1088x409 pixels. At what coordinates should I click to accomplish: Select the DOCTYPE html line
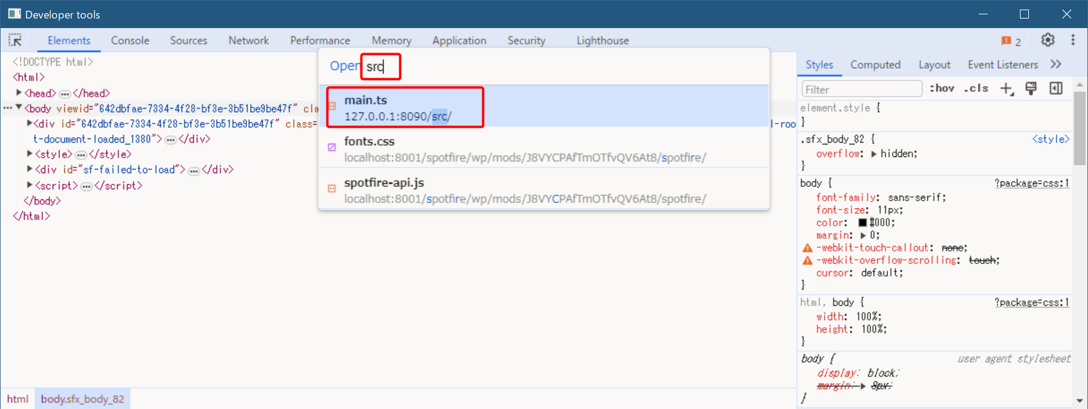(53, 61)
